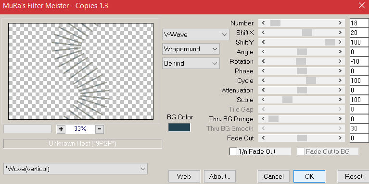Increase Fade Out with right arrow
Screen dimensions: 369x184
340,138
